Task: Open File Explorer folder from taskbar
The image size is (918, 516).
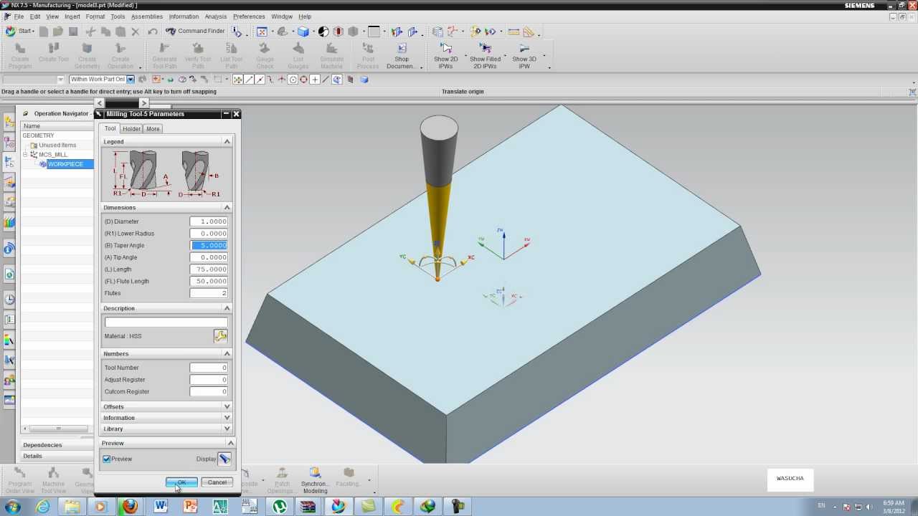Action: [x=72, y=507]
